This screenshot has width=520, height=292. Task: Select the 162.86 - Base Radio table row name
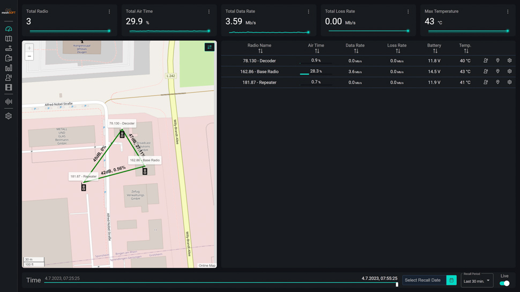[259, 72]
